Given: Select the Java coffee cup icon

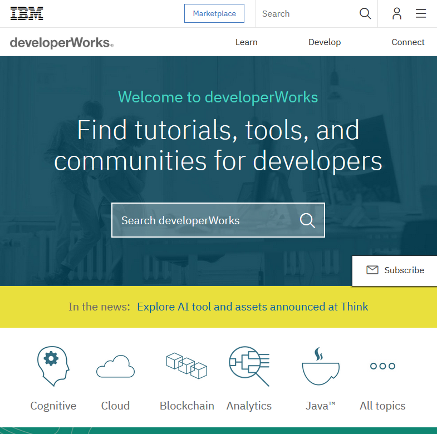Looking at the screenshot, I should pos(321,366).
